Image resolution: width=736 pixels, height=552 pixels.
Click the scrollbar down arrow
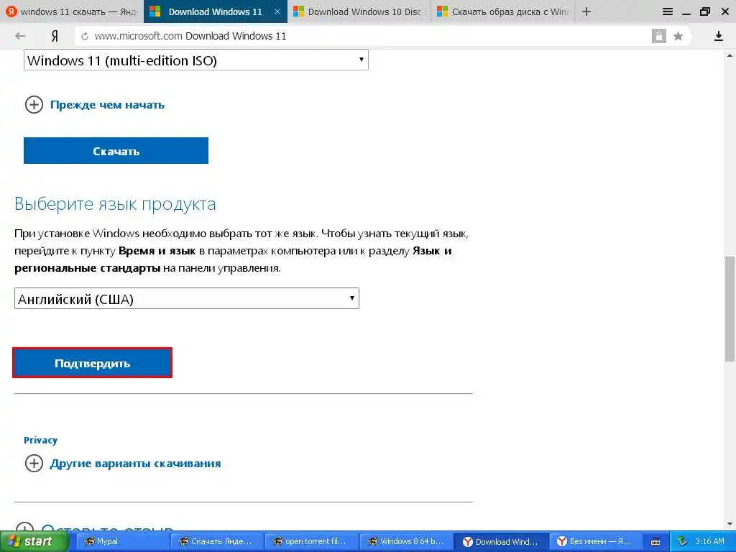click(x=730, y=524)
